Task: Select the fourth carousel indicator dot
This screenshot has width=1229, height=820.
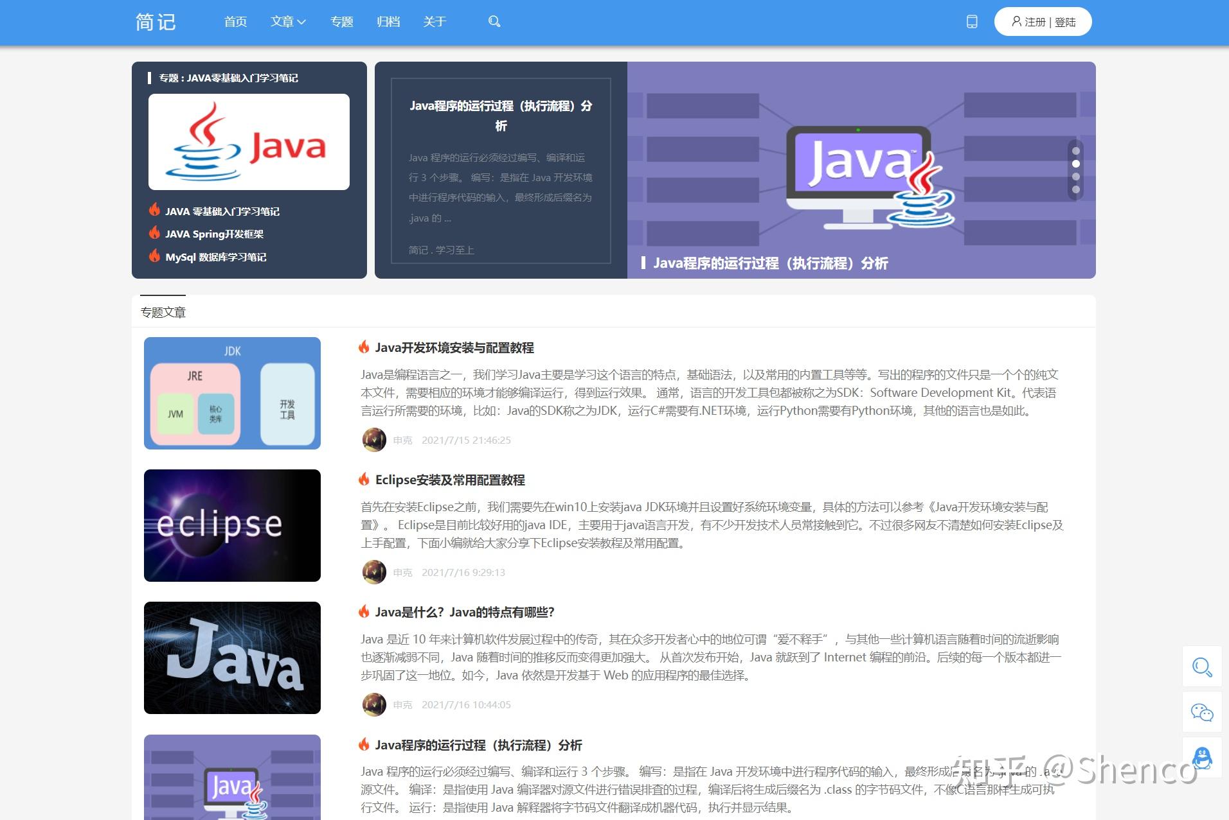Action: pos(1076,189)
